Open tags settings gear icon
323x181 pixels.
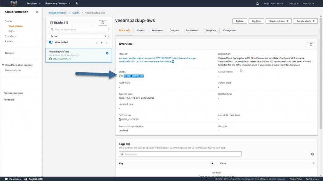click(x=312, y=154)
